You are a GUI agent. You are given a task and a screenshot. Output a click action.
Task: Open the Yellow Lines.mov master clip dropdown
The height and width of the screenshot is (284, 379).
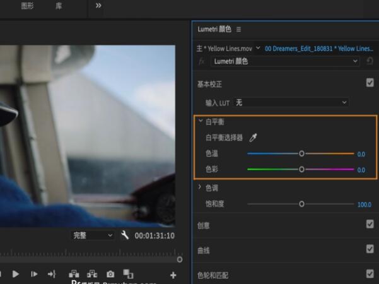(258, 48)
